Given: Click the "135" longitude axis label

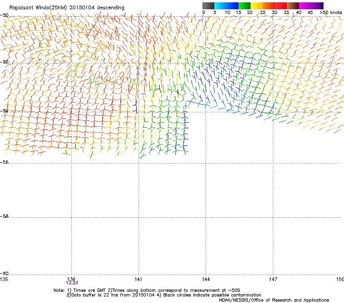Looking at the screenshot, I should coord(4,279).
